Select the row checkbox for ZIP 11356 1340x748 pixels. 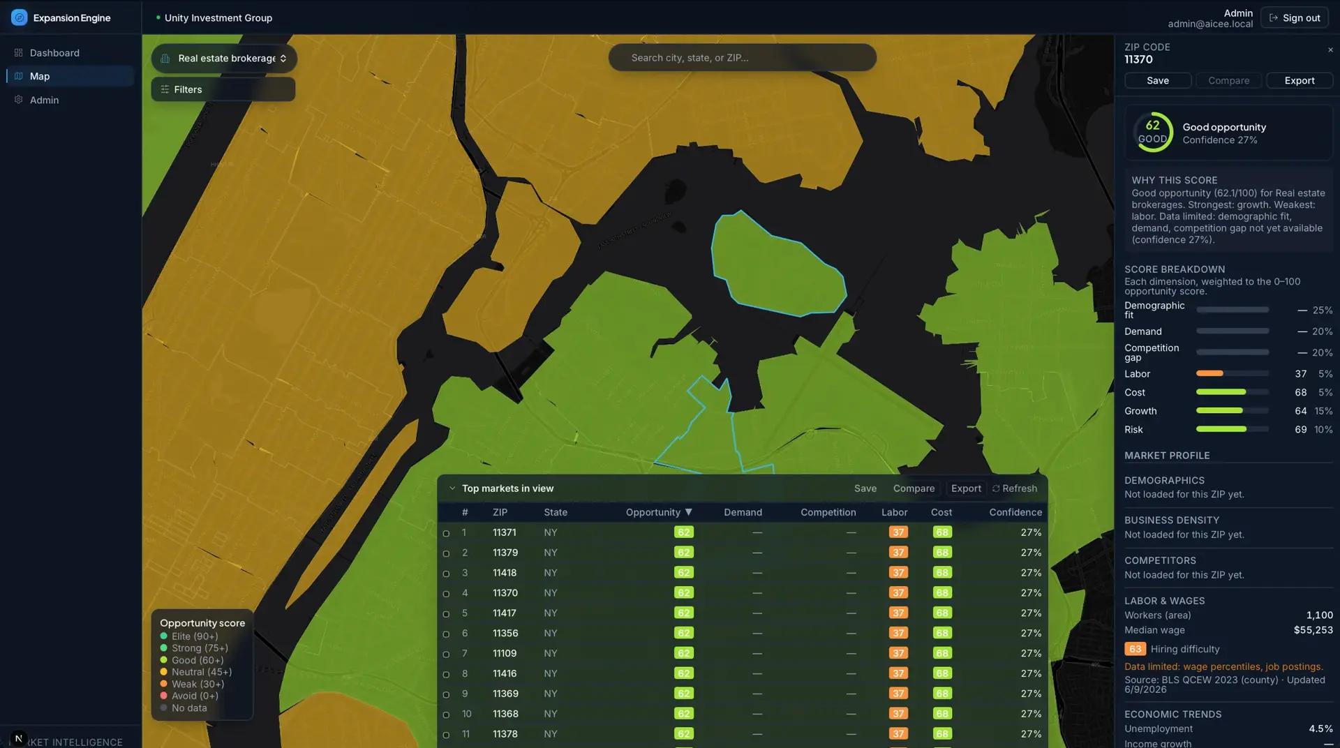pyautogui.click(x=446, y=634)
